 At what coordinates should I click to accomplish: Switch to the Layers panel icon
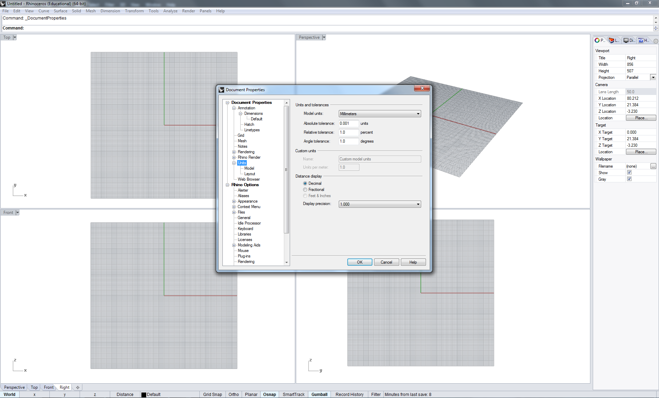[x=612, y=40]
